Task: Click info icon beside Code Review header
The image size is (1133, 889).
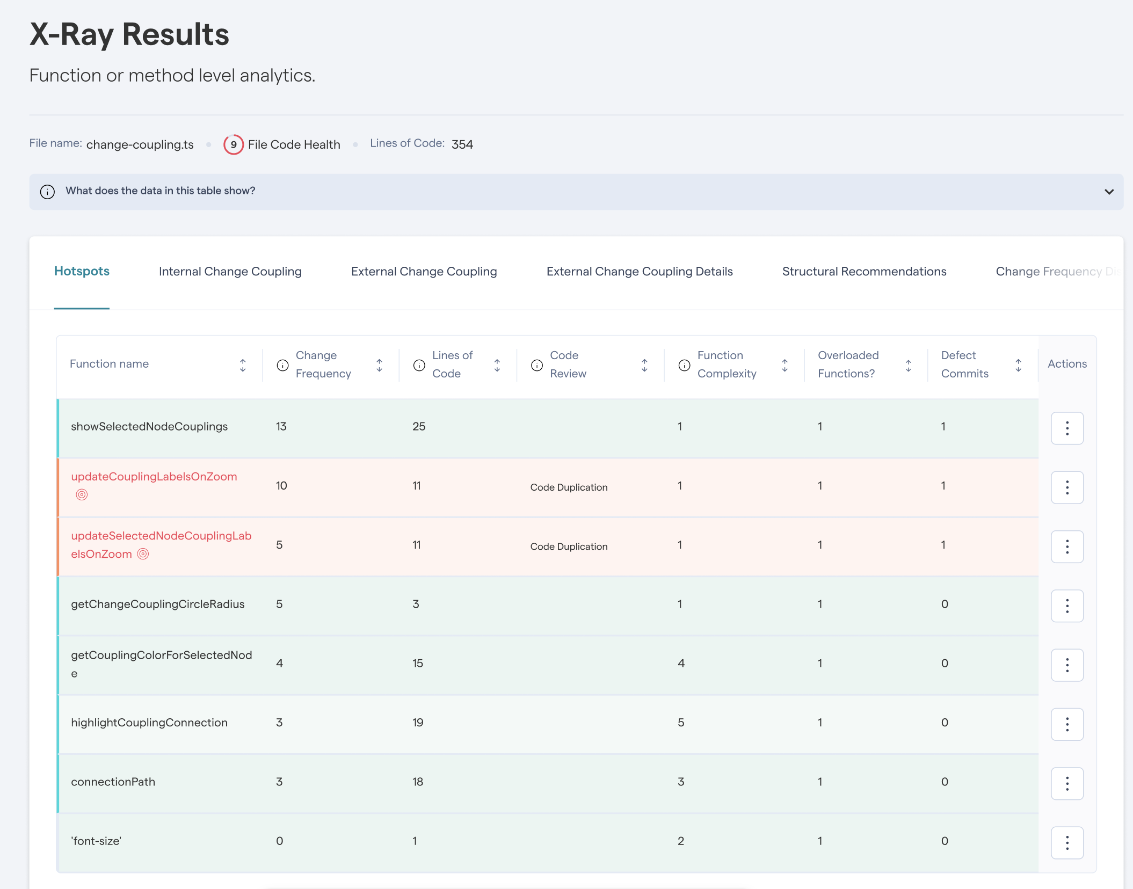Action: [537, 365]
